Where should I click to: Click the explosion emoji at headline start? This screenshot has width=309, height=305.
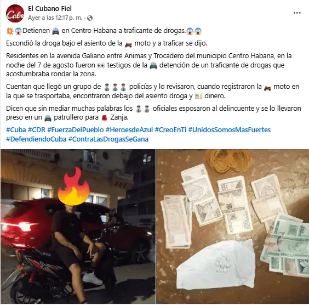pyautogui.click(x=10, y=31)
